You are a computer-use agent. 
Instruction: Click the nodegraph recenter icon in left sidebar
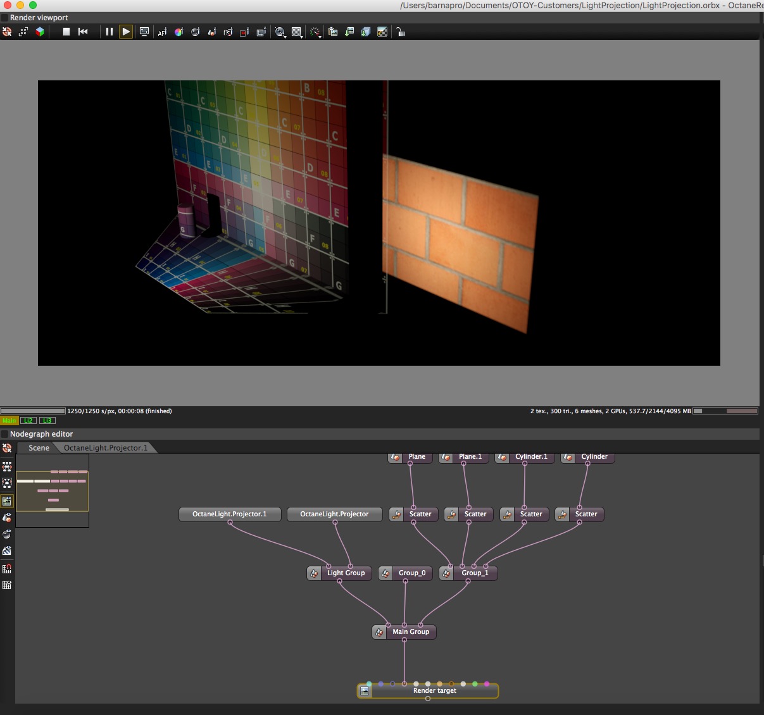7,448
